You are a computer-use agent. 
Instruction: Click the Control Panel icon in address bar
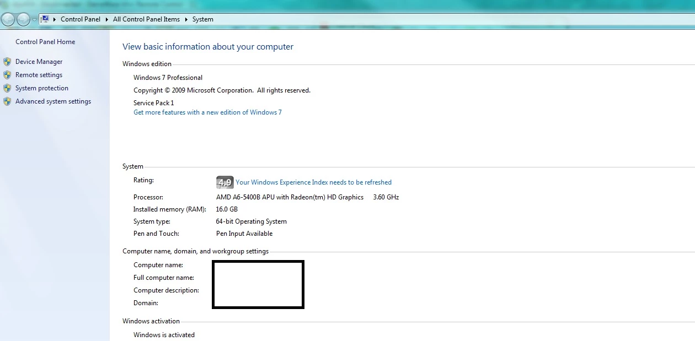(45, 19)
